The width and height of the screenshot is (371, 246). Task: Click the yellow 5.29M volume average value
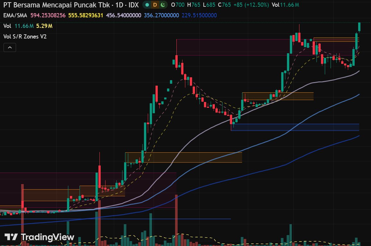(44, 26)
